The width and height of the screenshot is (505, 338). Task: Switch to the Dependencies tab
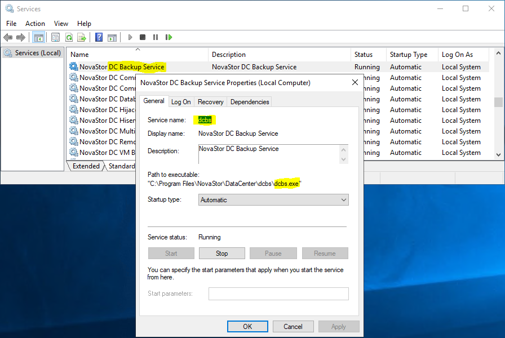250,102
